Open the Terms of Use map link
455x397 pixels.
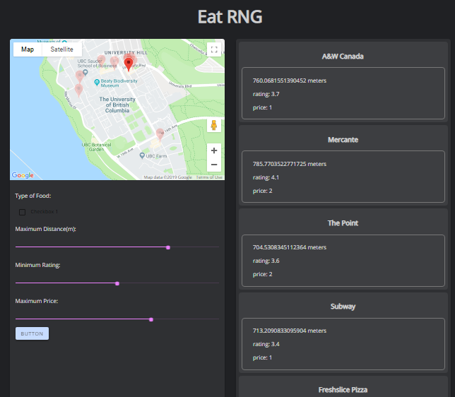[x=209, y=177]
